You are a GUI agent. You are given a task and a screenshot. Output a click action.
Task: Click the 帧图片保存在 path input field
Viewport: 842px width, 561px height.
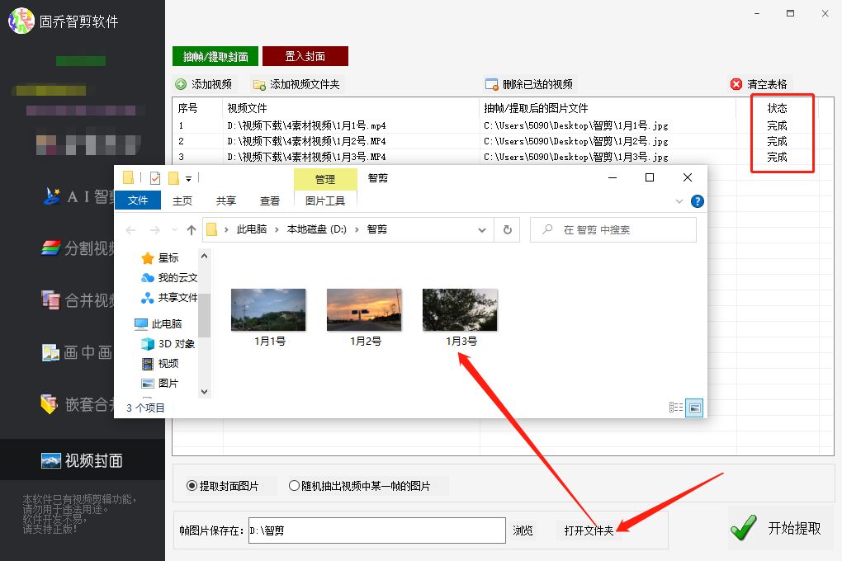pyautogui.click(x=377, y=530)
